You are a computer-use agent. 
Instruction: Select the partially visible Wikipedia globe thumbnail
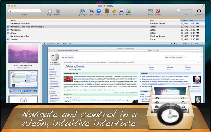tap(23, 100)
